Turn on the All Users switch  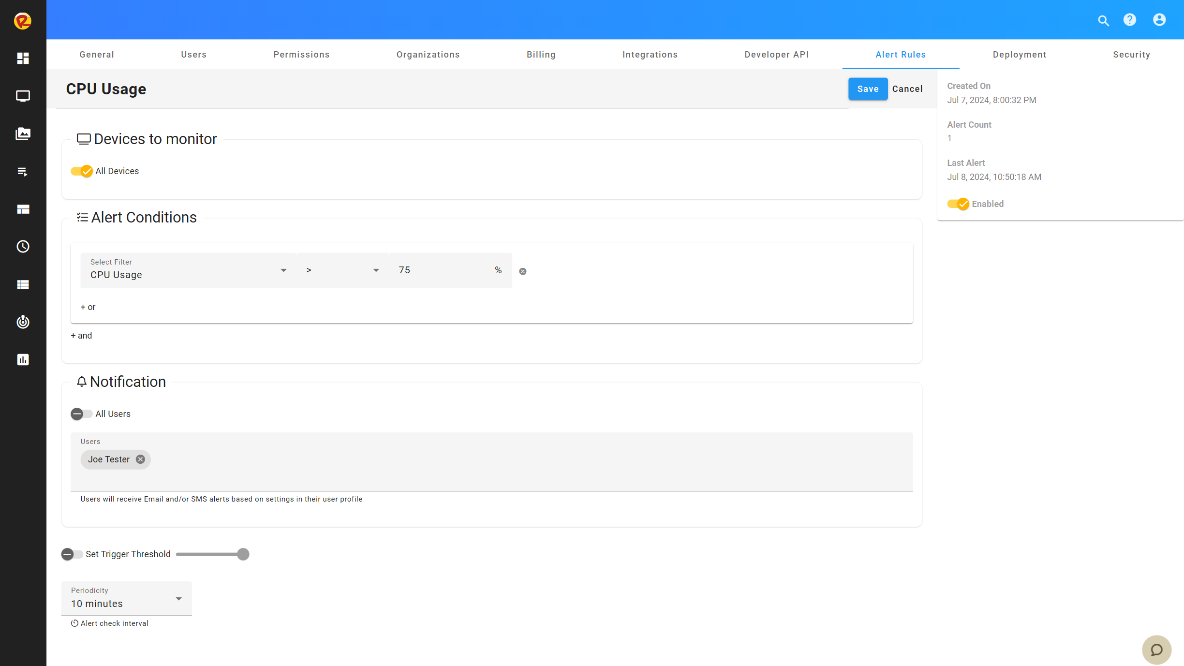[x=81, y=414]
